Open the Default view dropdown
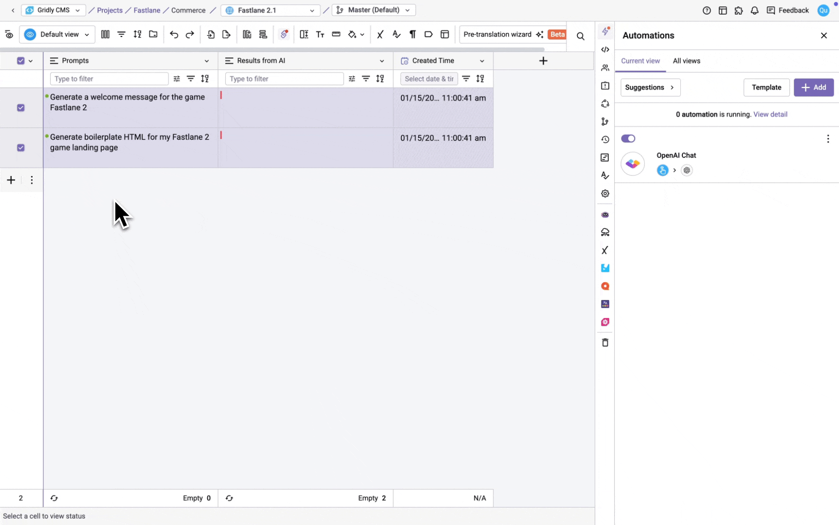This screenshot has height=525, width=839. tap(56, 35)
